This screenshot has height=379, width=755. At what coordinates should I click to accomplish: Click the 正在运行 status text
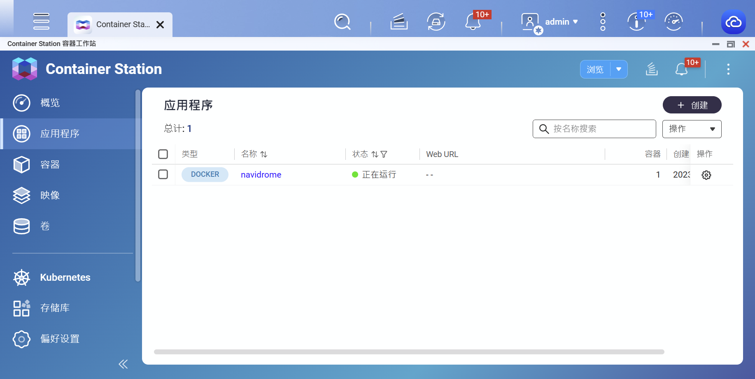pyautogui.click(x=379, y=175)
